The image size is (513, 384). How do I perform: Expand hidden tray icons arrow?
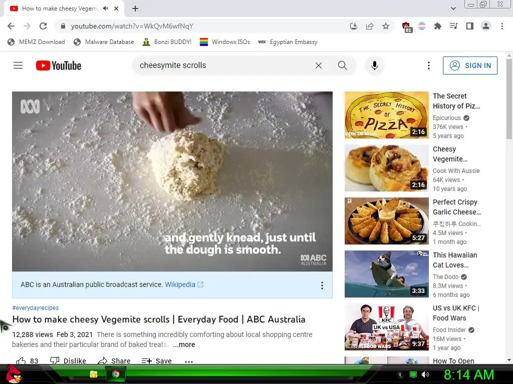coord(400,375)
